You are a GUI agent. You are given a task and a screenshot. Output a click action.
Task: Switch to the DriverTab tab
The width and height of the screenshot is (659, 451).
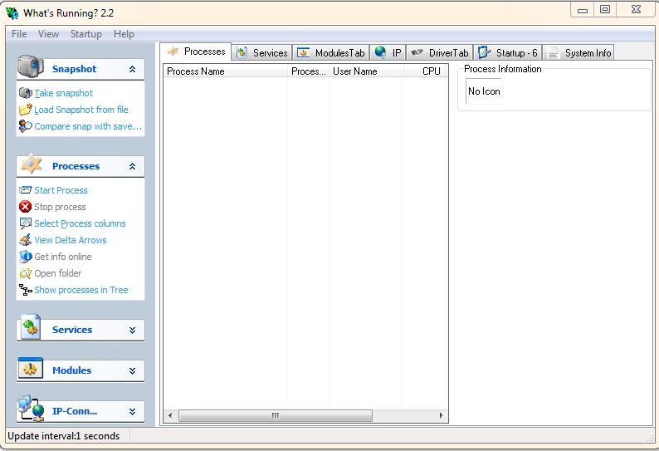tap(439, 53)
